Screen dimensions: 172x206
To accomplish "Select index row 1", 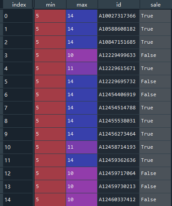I will point(18,29).
